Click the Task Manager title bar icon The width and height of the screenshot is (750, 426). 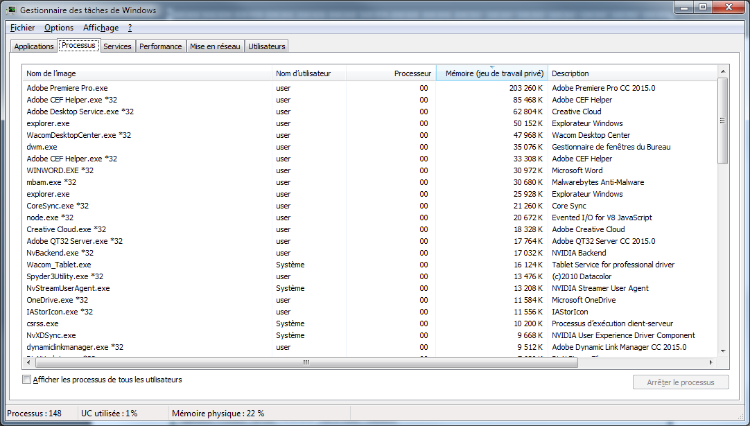click(11, 10)
